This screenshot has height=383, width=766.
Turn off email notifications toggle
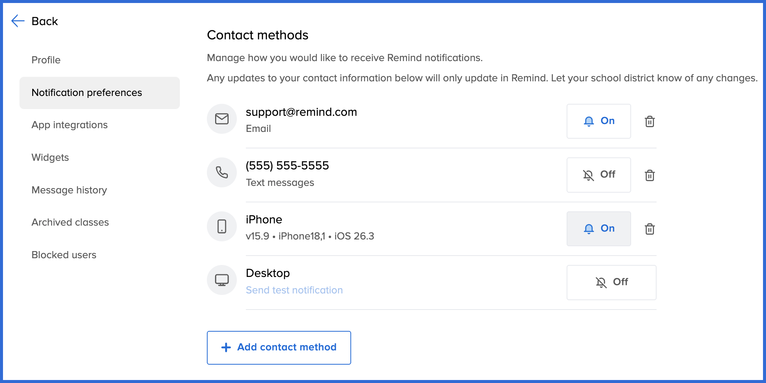598,121
